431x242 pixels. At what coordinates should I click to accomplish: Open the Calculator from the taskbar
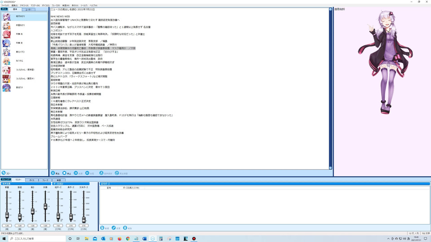point(161,239)
